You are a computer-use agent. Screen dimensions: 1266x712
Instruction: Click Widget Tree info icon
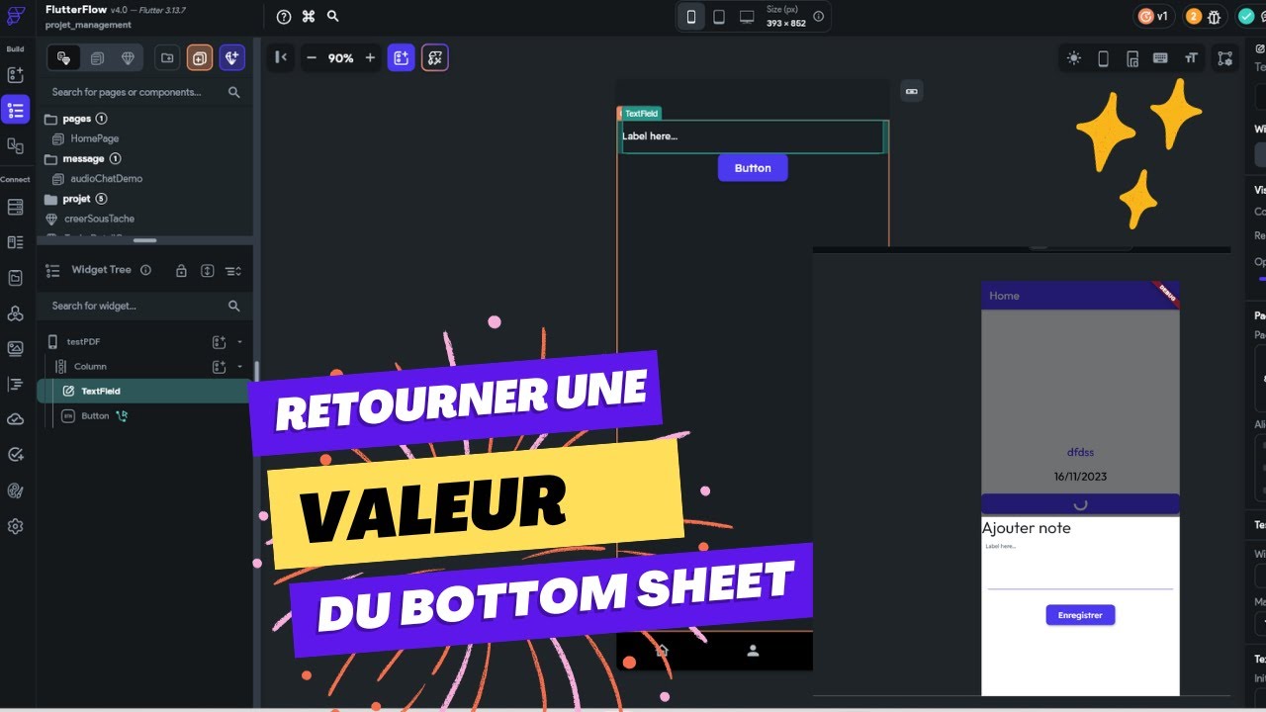click(146, 270)
